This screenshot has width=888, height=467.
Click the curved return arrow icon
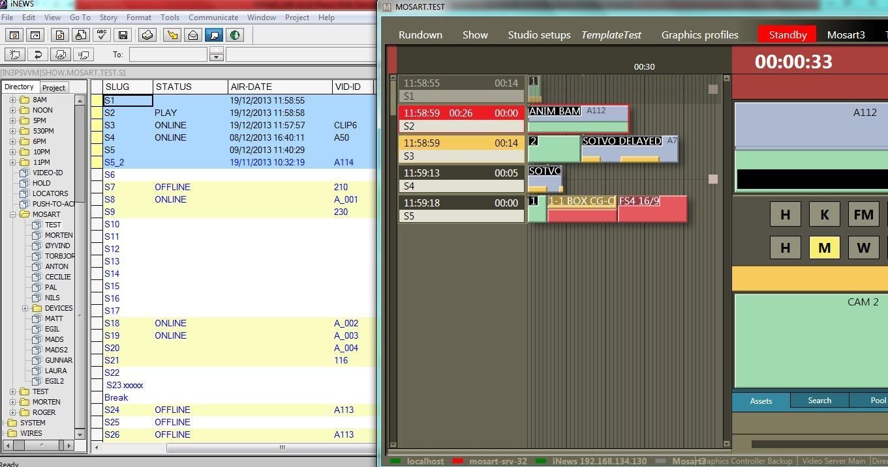(x=38, y=55)
